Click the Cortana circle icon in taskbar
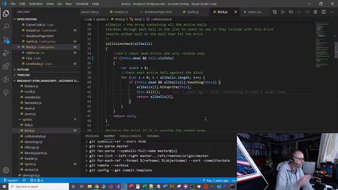The height and width of the screenshot is (190, 338). pos(73,186)
